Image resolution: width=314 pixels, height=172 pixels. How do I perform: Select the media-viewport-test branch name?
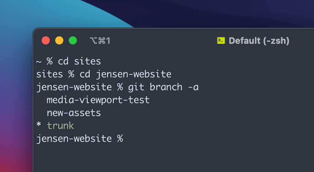(x=98, y=100)
